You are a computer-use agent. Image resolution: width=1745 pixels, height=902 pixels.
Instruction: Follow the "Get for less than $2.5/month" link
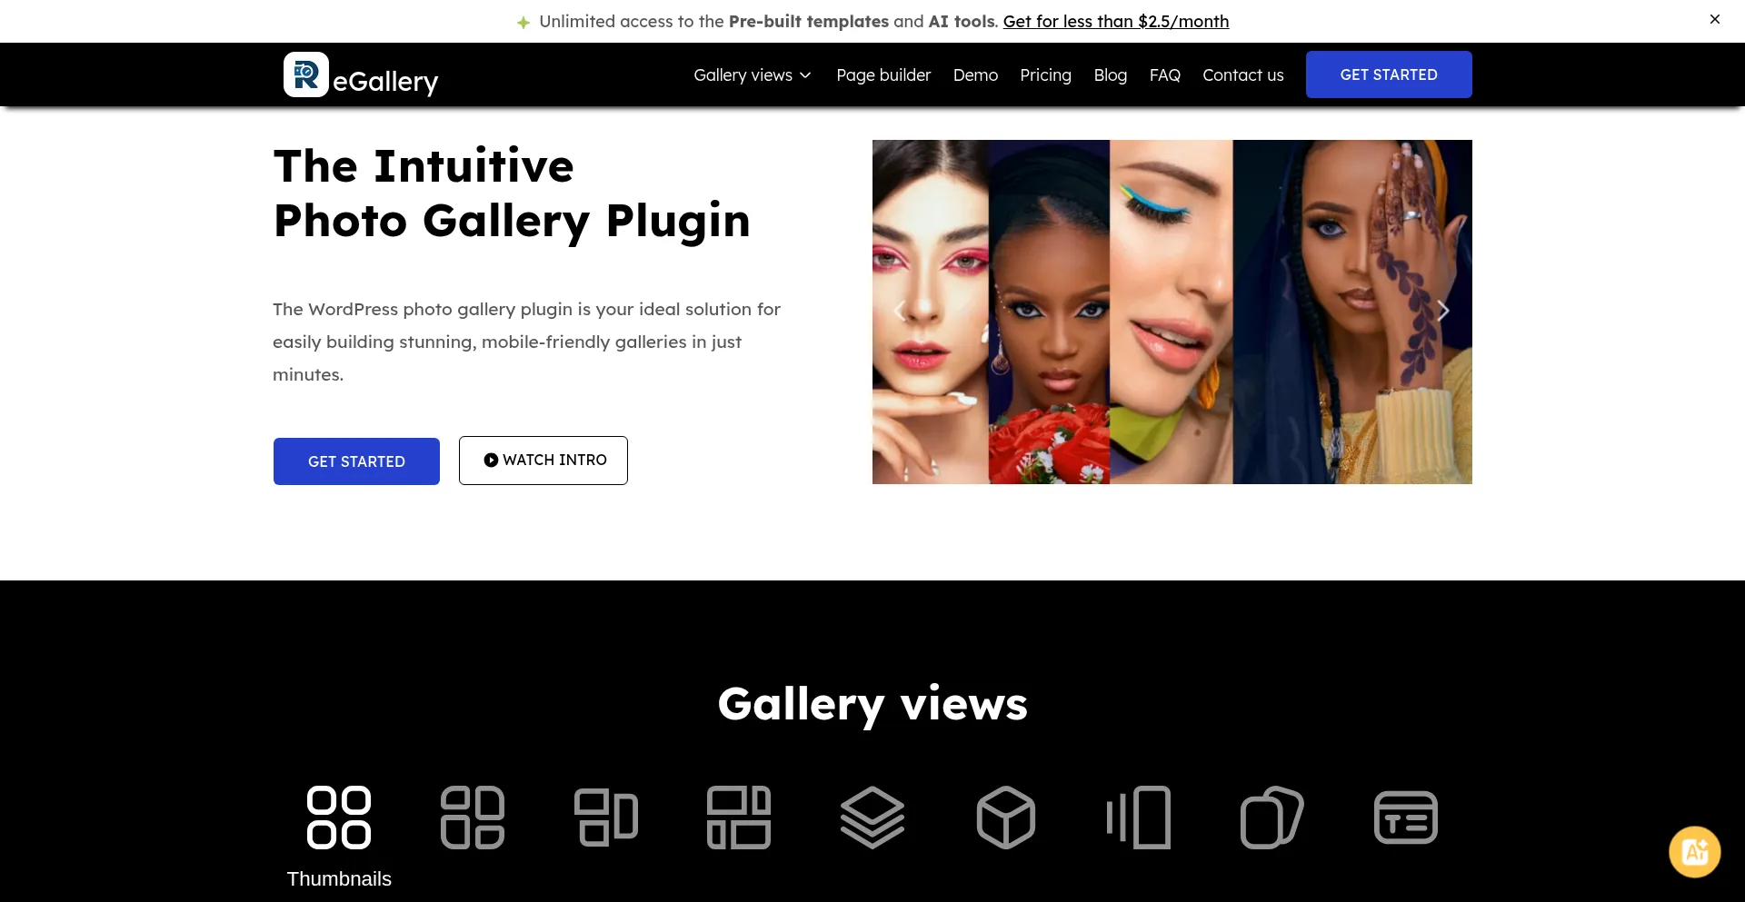(x=1115, y=22)
